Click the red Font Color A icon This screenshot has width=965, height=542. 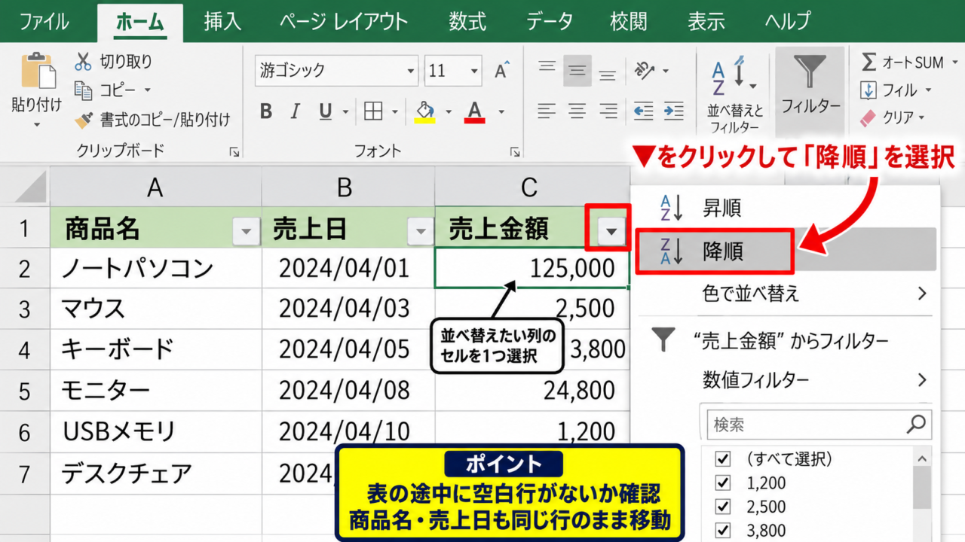474,112
